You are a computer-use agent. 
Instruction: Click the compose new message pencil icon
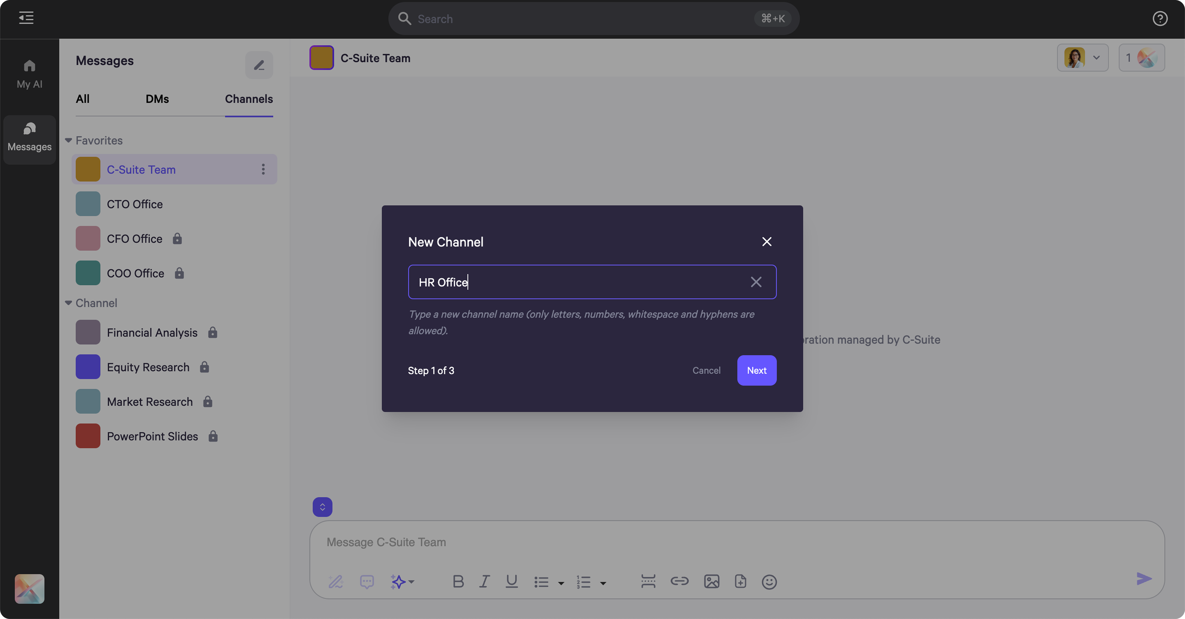pos(259,65)
